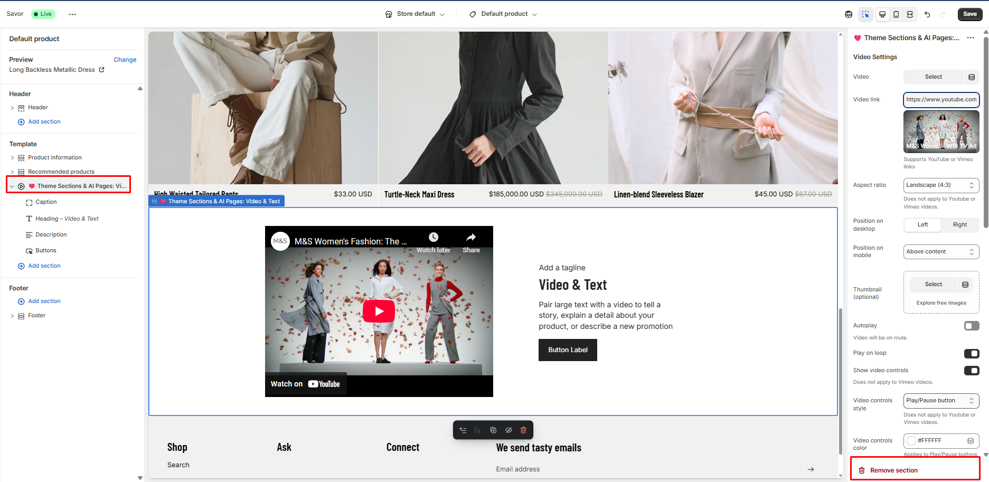The height and width of the screenshot is (482, 989).
Task: Click the avatar icon in the top bar
Action: click(849, 14)
